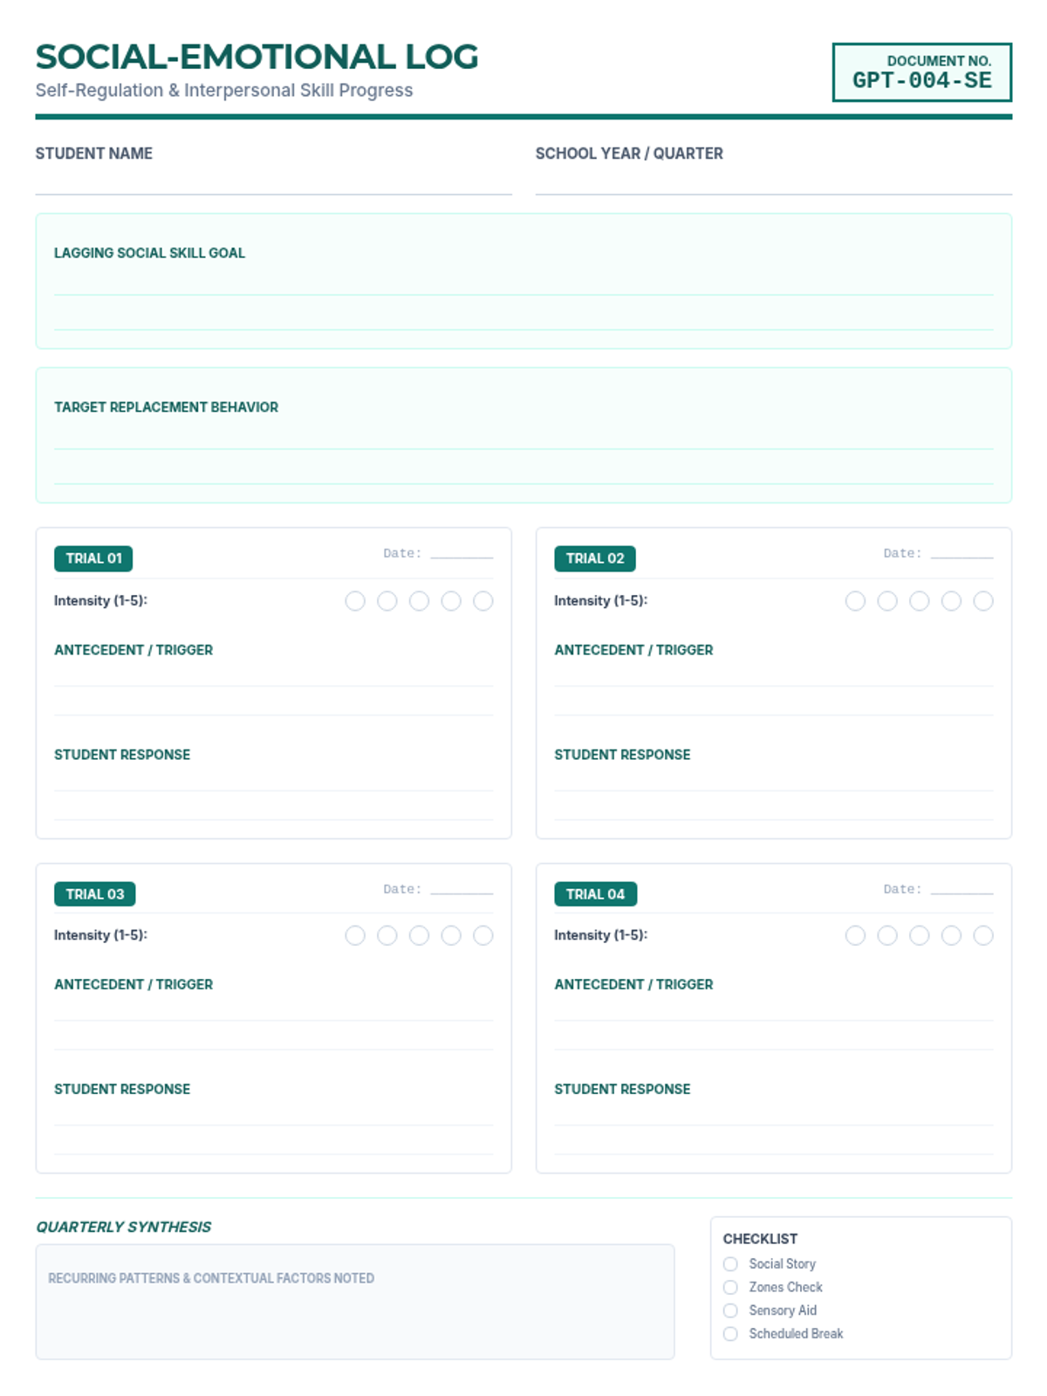Pick intensity 2 for Trial 03
The image size is (1047, 1396).
click(x=387, y=935)
